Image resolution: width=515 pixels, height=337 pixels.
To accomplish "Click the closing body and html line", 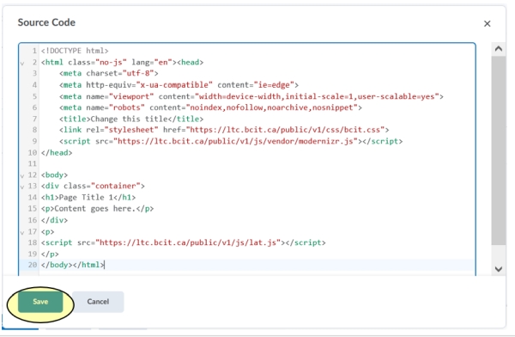I will [x=73, y=265].
